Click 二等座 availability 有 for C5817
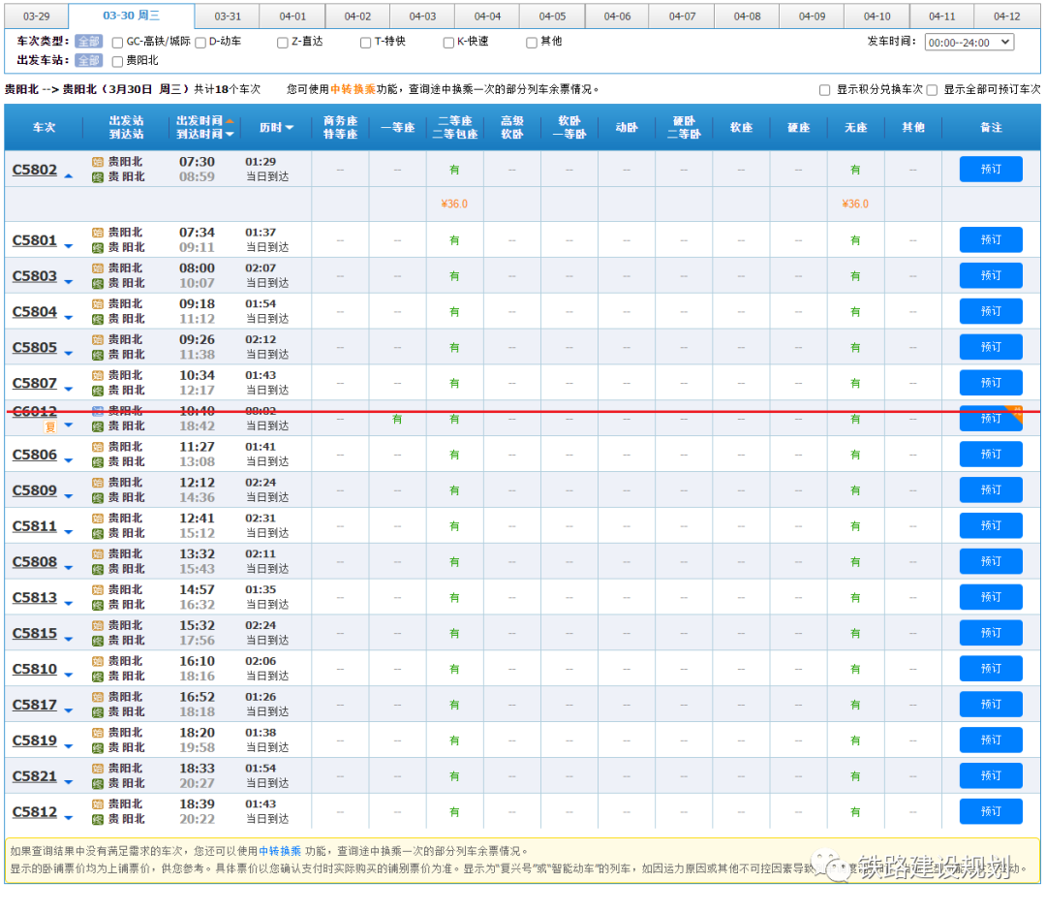Viewport: 1046px width, 914px height. (454, 705)
